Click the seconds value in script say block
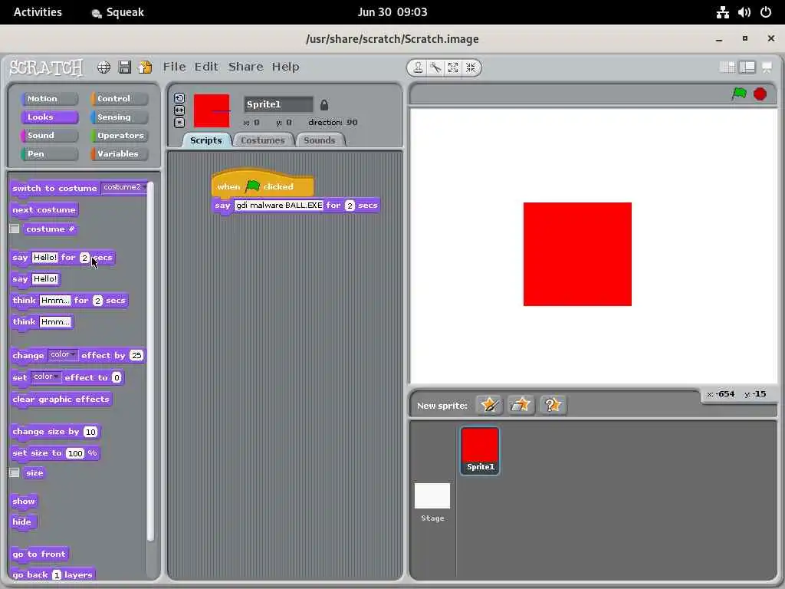Screen dimensions: 785x589 (x=350, y=206)
